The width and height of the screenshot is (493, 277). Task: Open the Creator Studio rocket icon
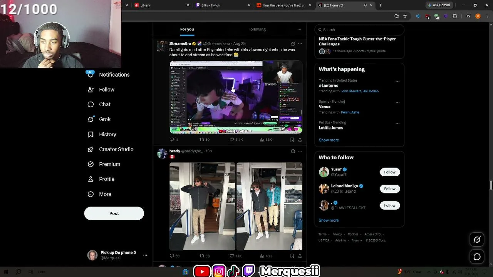(91, 149)
